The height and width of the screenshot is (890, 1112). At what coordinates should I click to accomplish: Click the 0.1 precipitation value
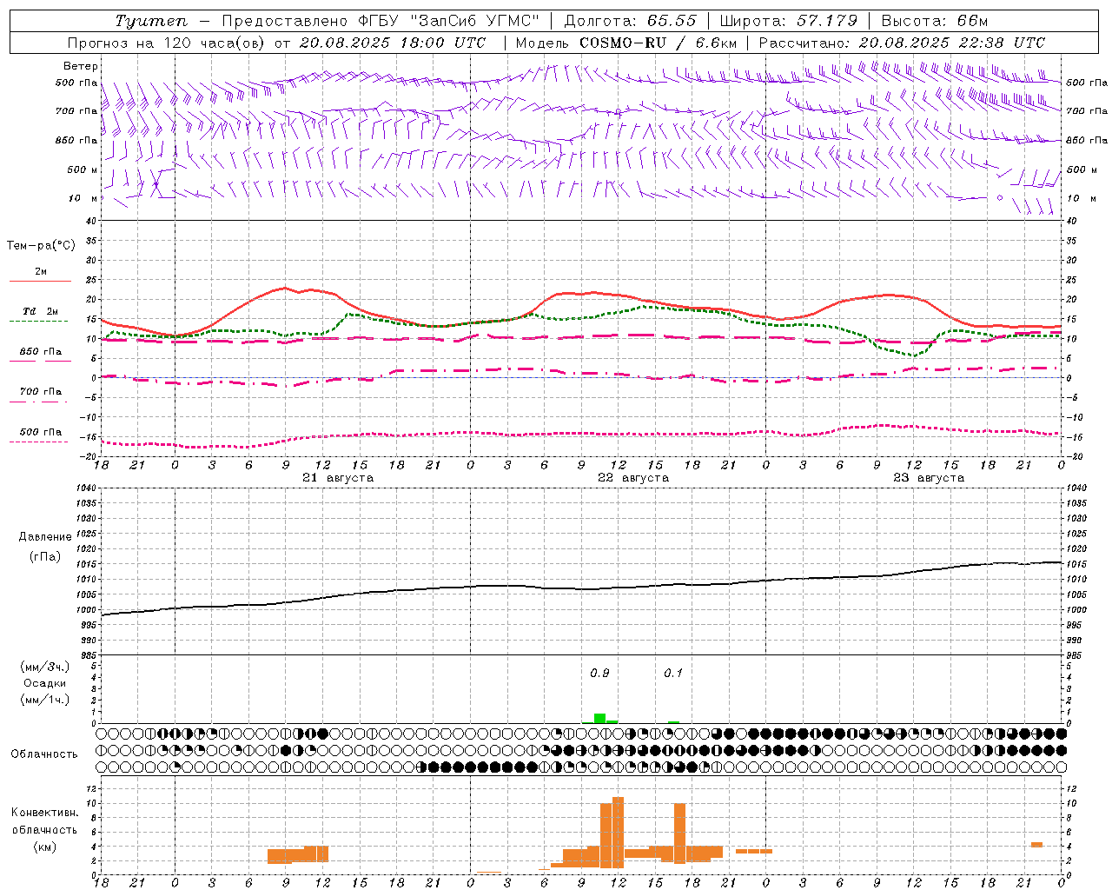click(673, 674)
